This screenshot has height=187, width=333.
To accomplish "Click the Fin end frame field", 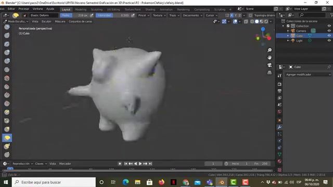I will [261, 164].
